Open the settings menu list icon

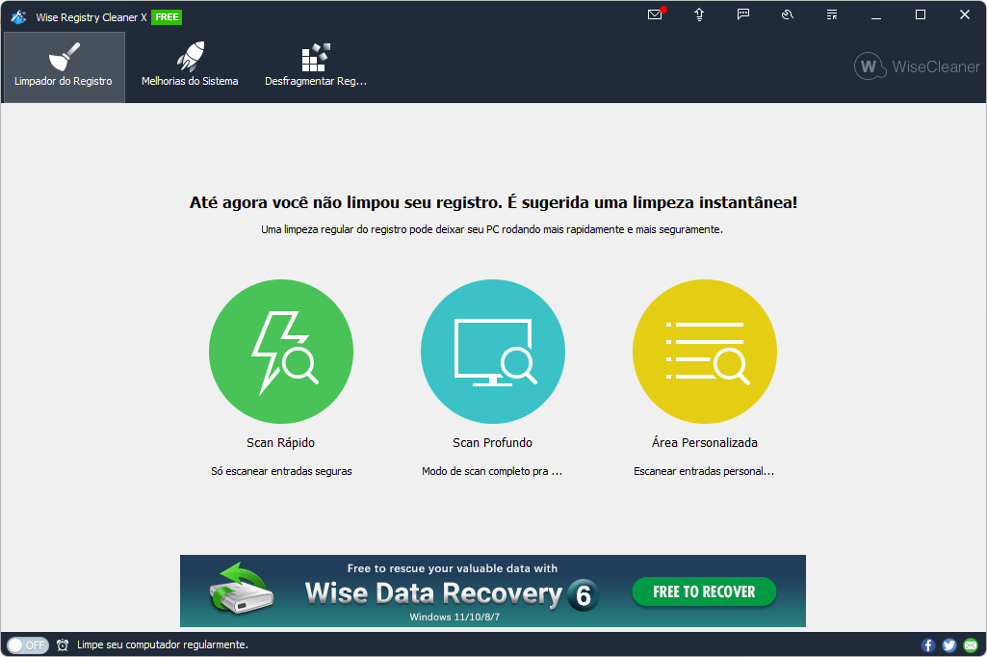pos(832,14)
